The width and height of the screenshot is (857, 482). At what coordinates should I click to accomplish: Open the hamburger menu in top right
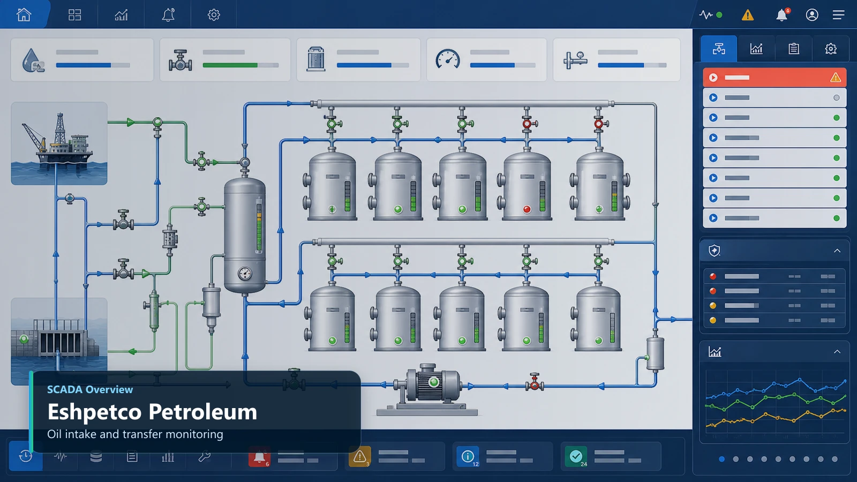[839, 14]
